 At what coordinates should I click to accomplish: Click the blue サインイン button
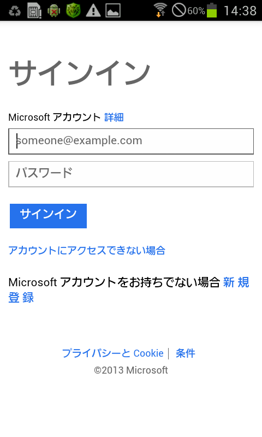48,216
